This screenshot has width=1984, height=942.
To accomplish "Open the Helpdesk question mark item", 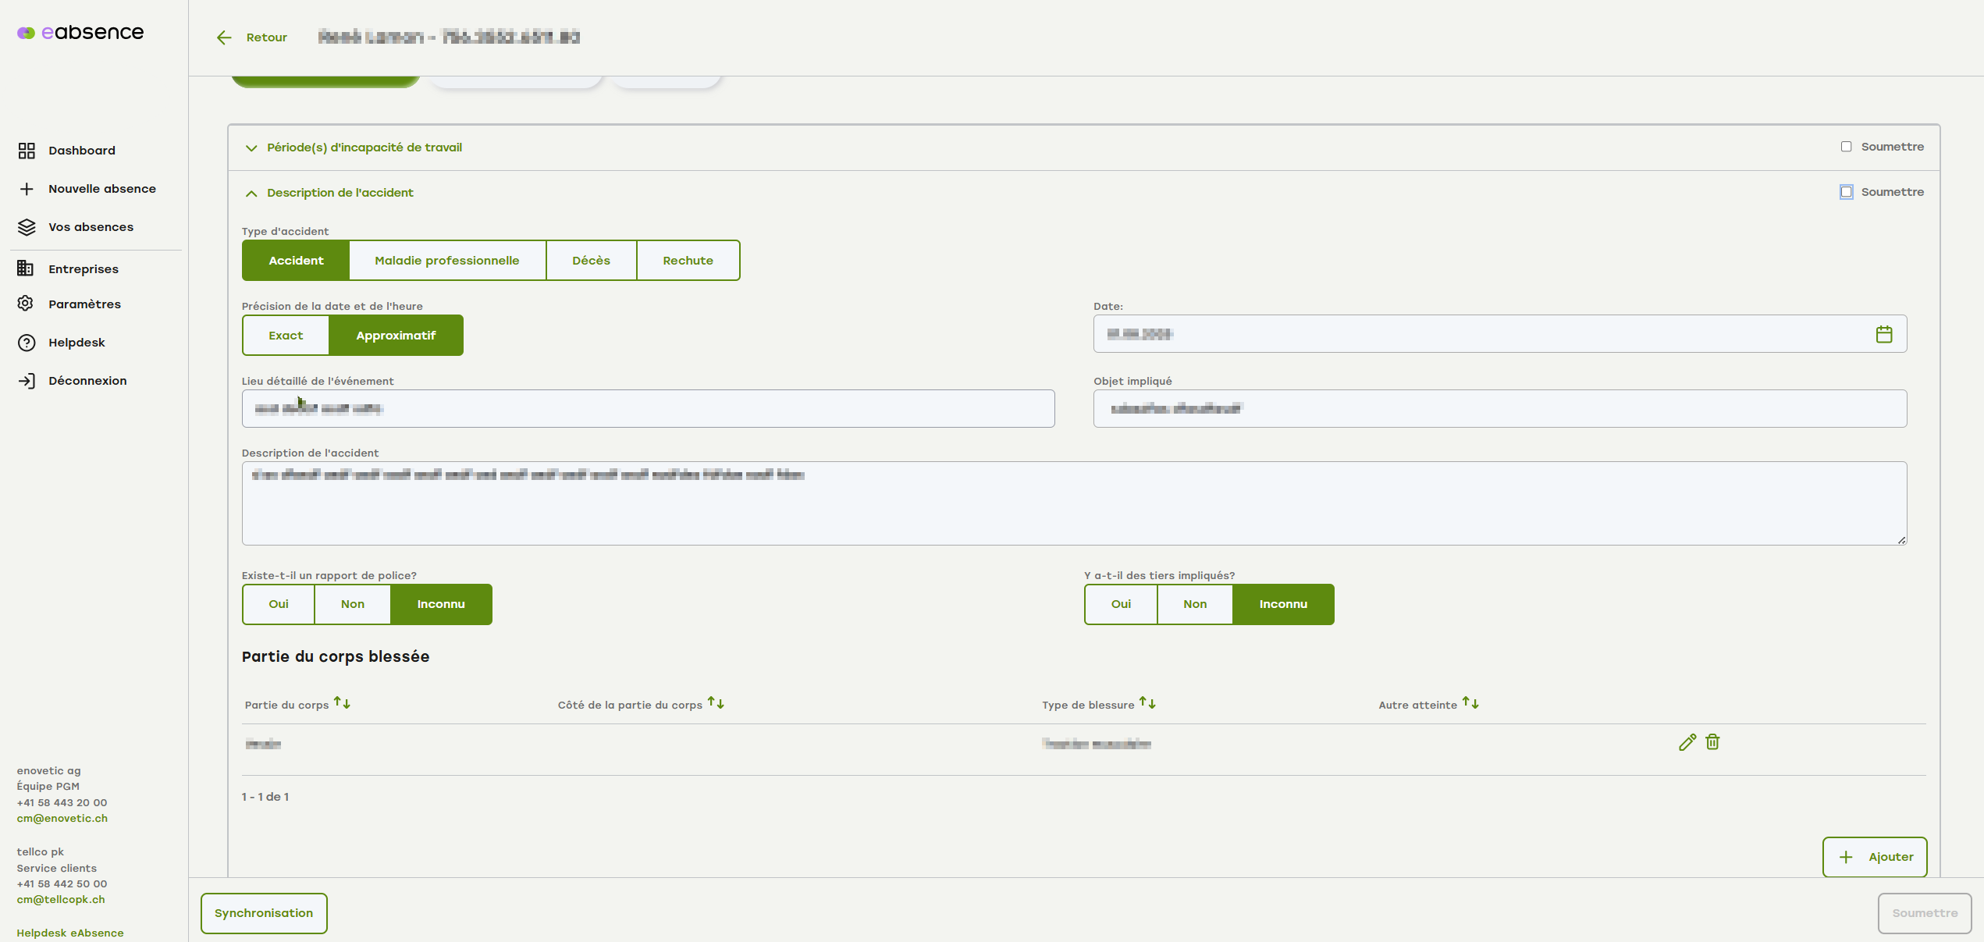I will tap(27, 343).
